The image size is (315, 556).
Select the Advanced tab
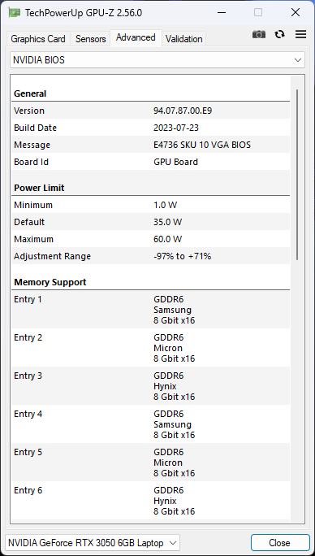(x=136, y=37)
